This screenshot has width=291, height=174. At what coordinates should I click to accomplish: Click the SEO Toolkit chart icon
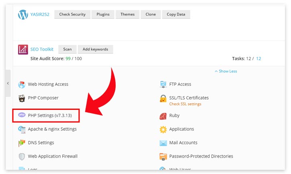[x=23, y=49]
